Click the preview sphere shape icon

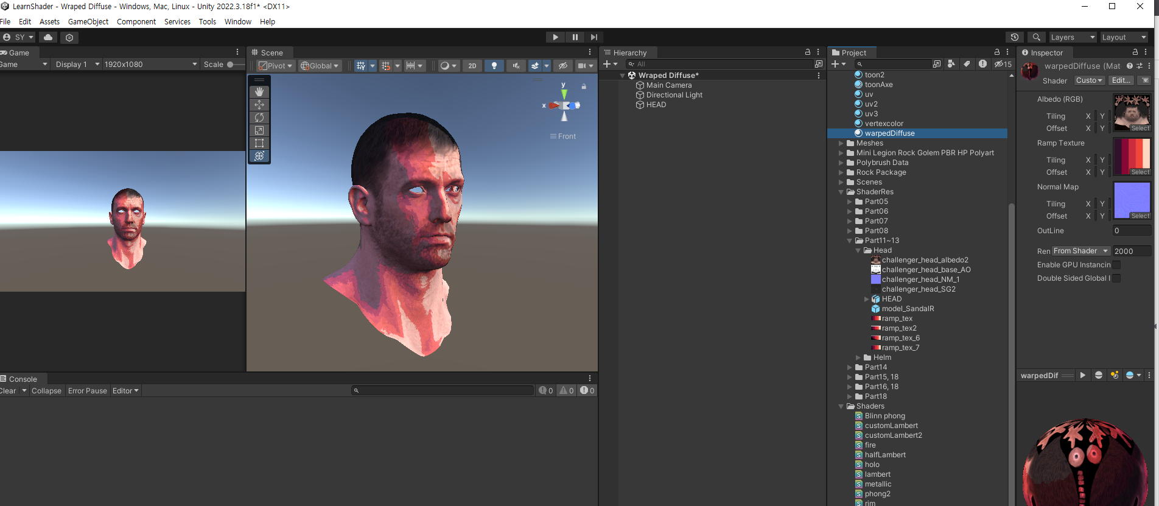[x=1099, y=375]
